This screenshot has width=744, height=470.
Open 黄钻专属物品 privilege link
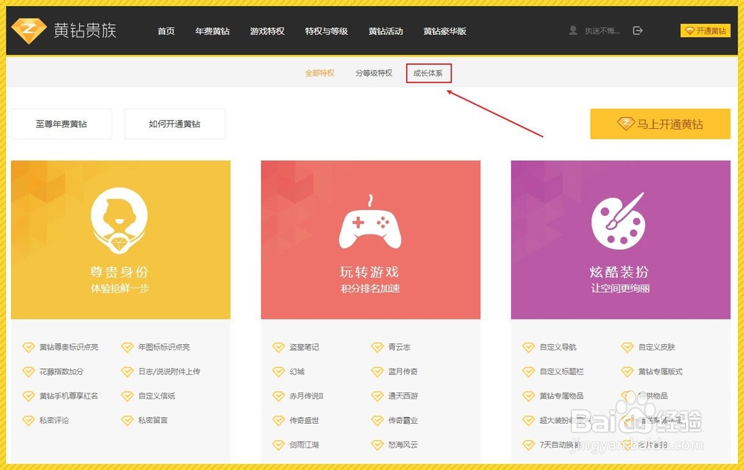(x=561, y=396)
